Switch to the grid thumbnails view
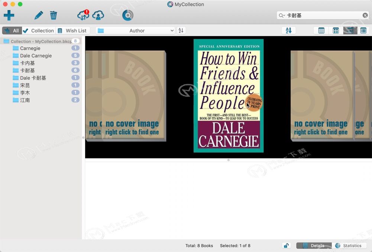Viewport: 372px width, 252px height. tap(336, 30)
